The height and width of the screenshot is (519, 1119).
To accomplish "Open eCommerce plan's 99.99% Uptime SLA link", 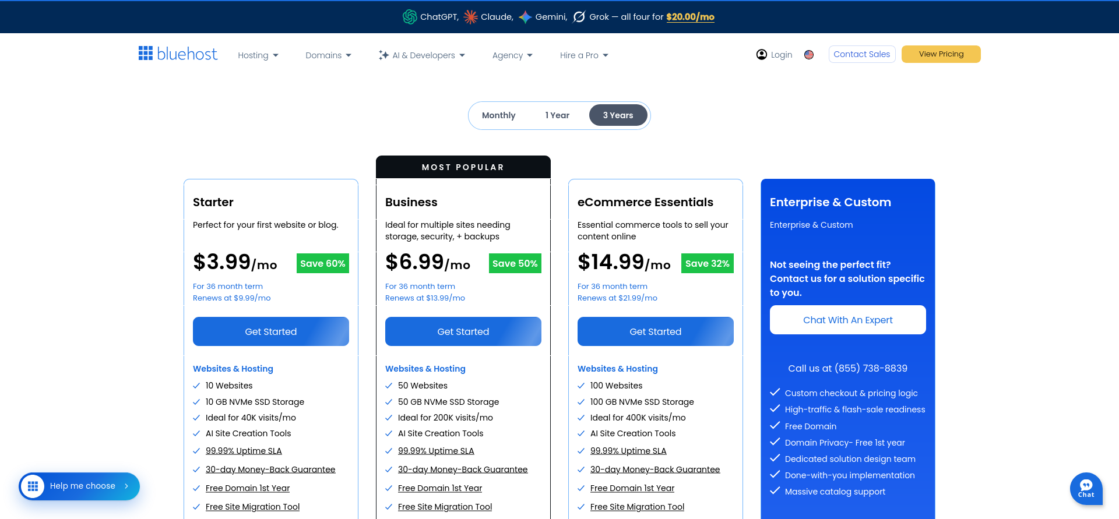I will 628,451.
